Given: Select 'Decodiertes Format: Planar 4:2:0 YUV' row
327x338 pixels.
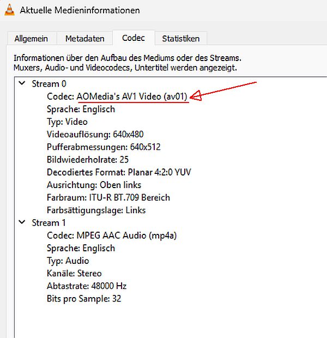Looking at the screenshot, I should coord(119,172).
